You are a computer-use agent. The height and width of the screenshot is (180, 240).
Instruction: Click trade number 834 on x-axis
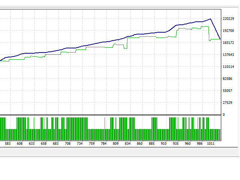(x=127, y=144)
